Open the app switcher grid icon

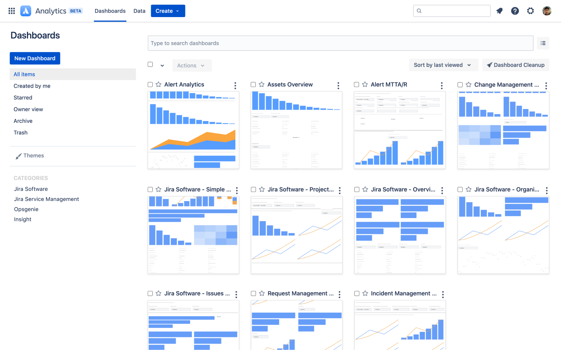tap(12, 11)
